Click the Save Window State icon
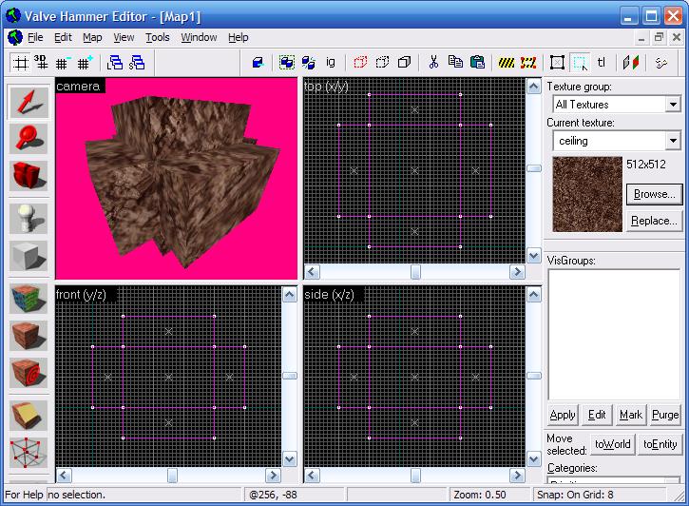 [x=137, y=63]
